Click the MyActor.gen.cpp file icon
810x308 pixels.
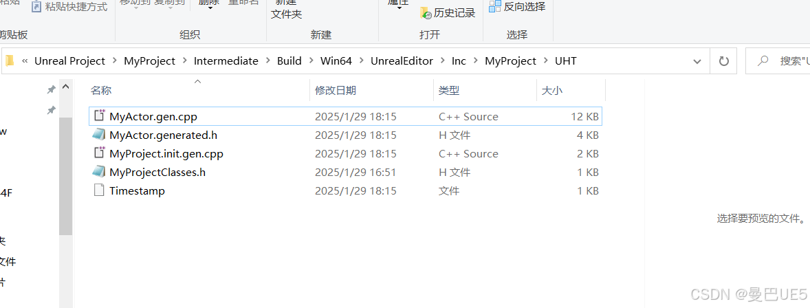pos(98,116)
